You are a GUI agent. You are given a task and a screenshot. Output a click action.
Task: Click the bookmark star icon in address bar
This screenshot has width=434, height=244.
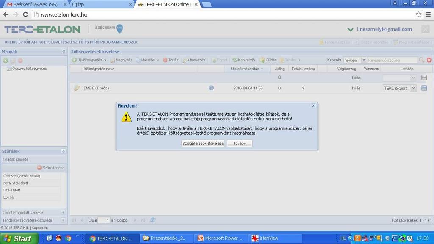coord(418,14)
